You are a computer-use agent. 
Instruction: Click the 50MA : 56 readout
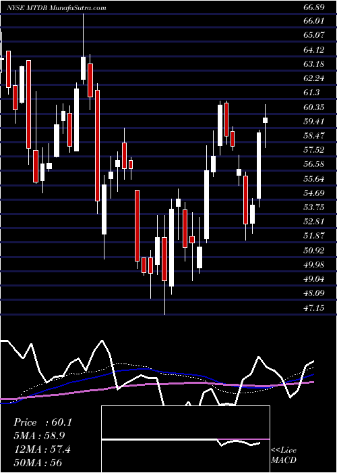click(38, 463)
